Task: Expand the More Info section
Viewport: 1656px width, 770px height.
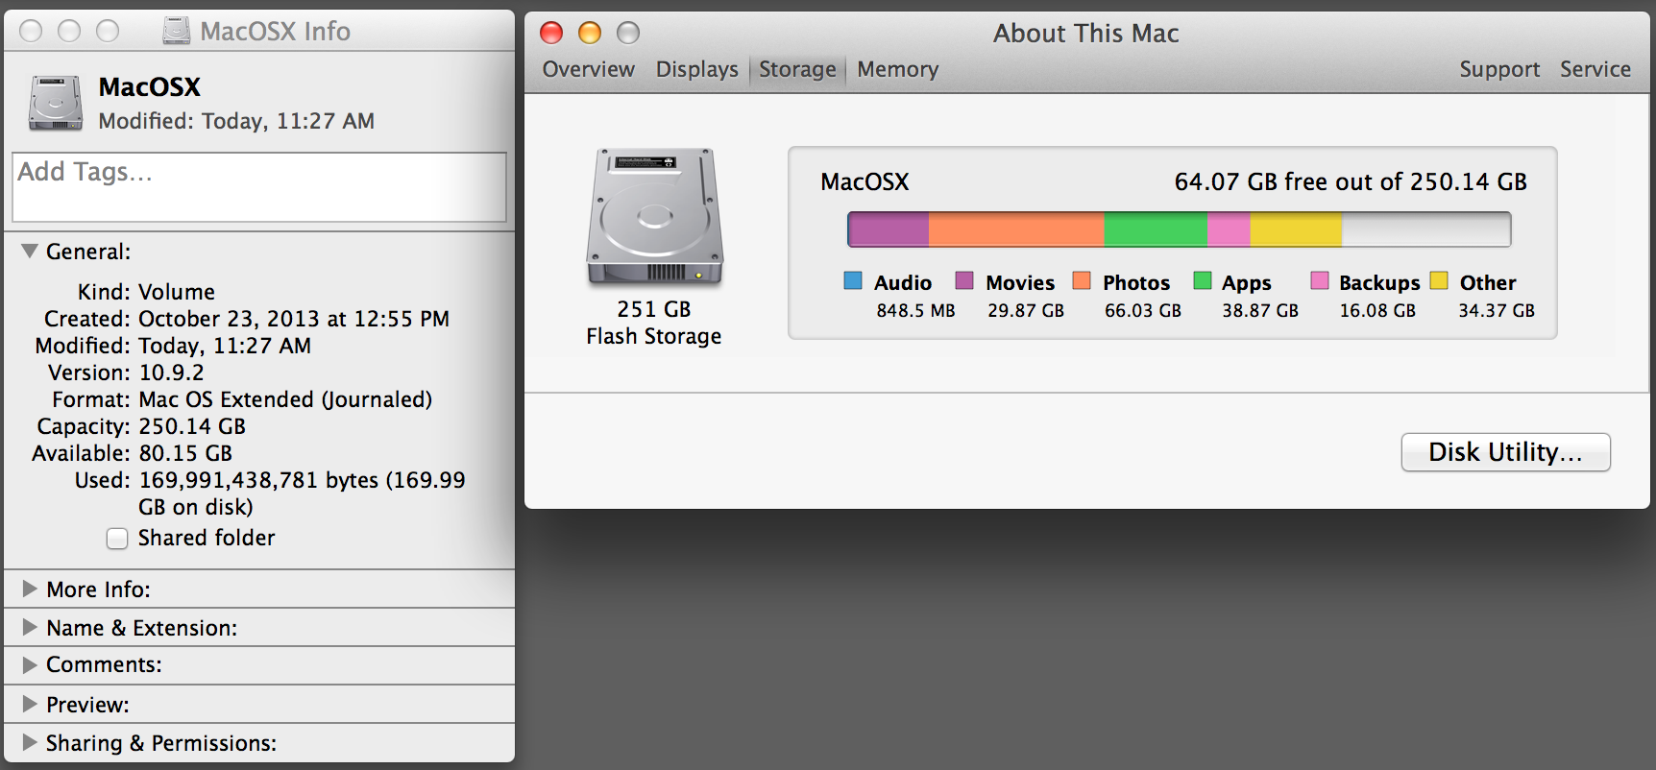Action: click(x=30, y=589)
